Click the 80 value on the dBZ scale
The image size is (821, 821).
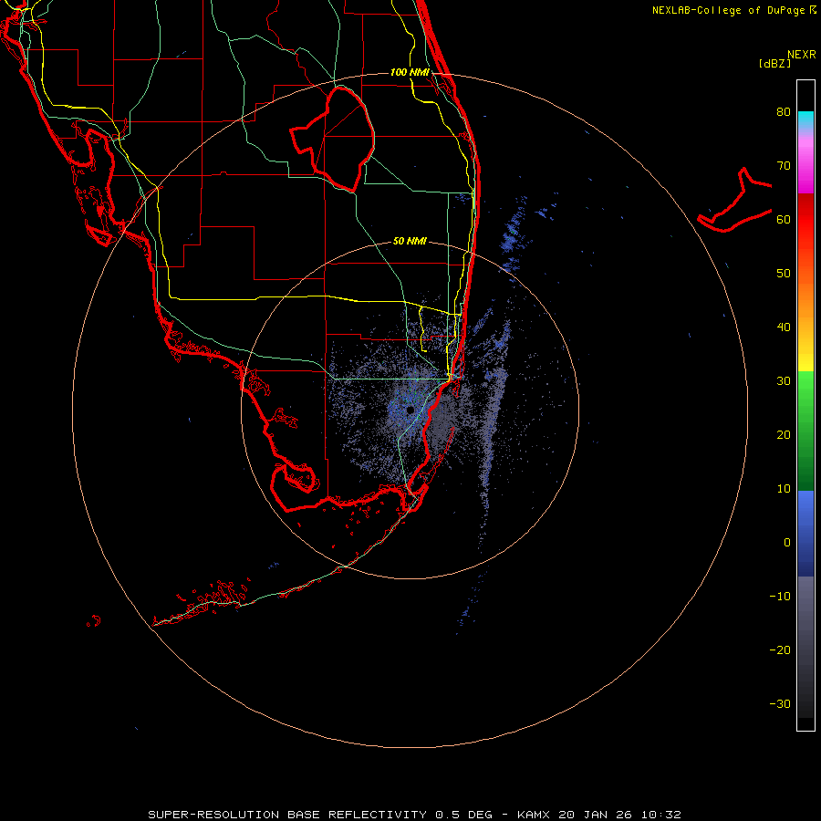pyautogui.click(x=784, y=112)
